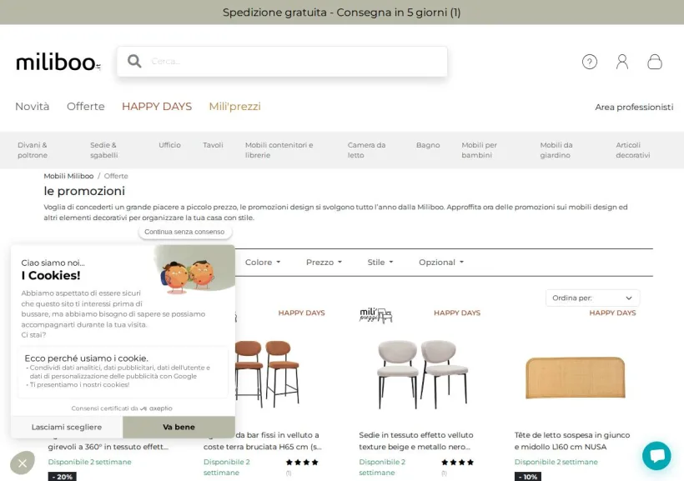Click the -20% discount badge
684x481 pixels.
[62, 477]
